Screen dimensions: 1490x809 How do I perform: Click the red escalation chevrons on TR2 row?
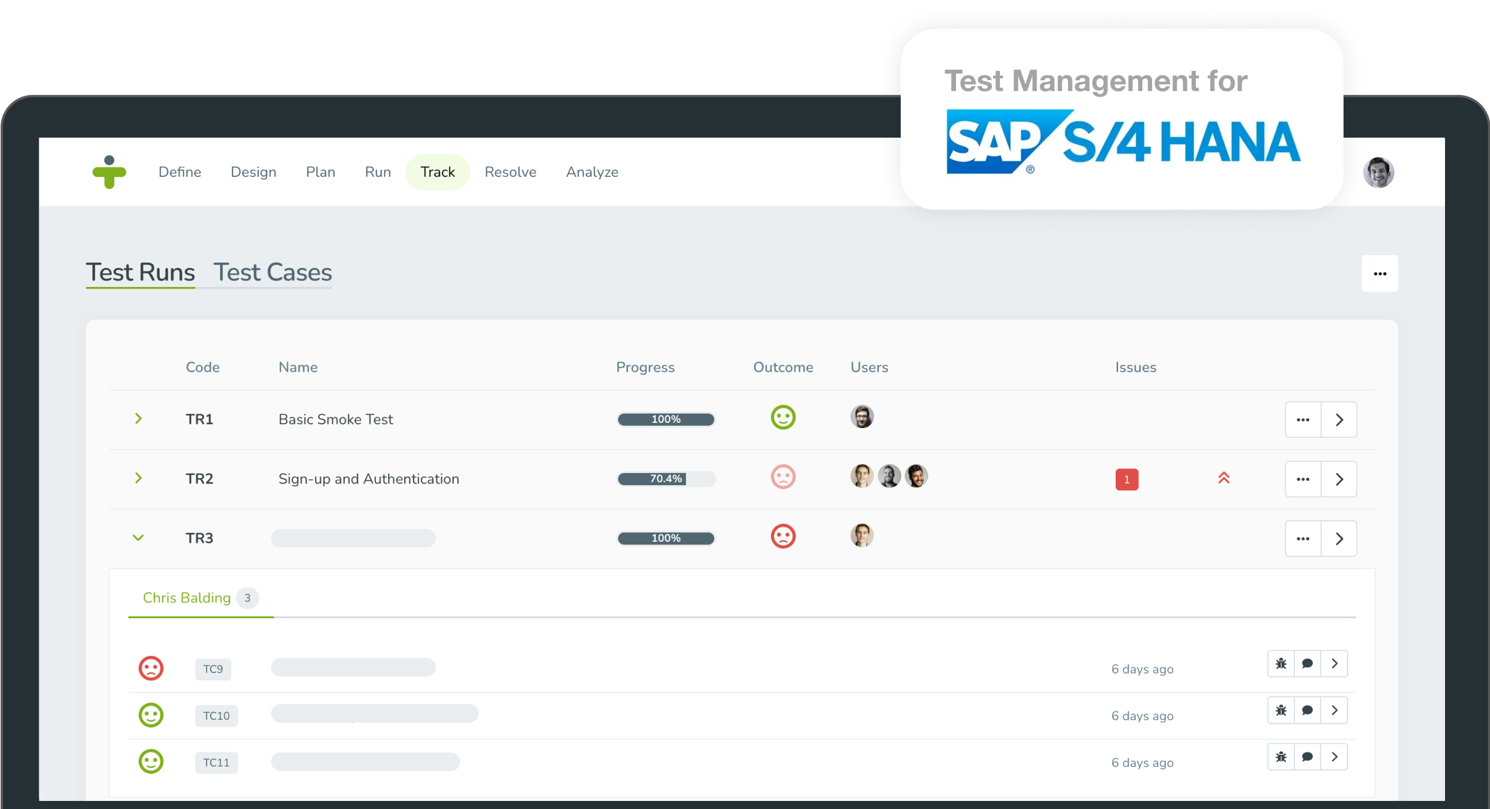[1225, 478]
